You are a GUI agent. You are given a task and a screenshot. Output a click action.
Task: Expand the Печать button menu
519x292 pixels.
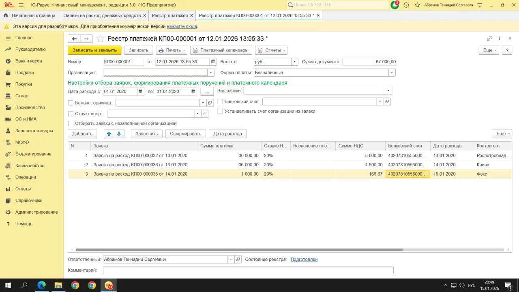184,50
